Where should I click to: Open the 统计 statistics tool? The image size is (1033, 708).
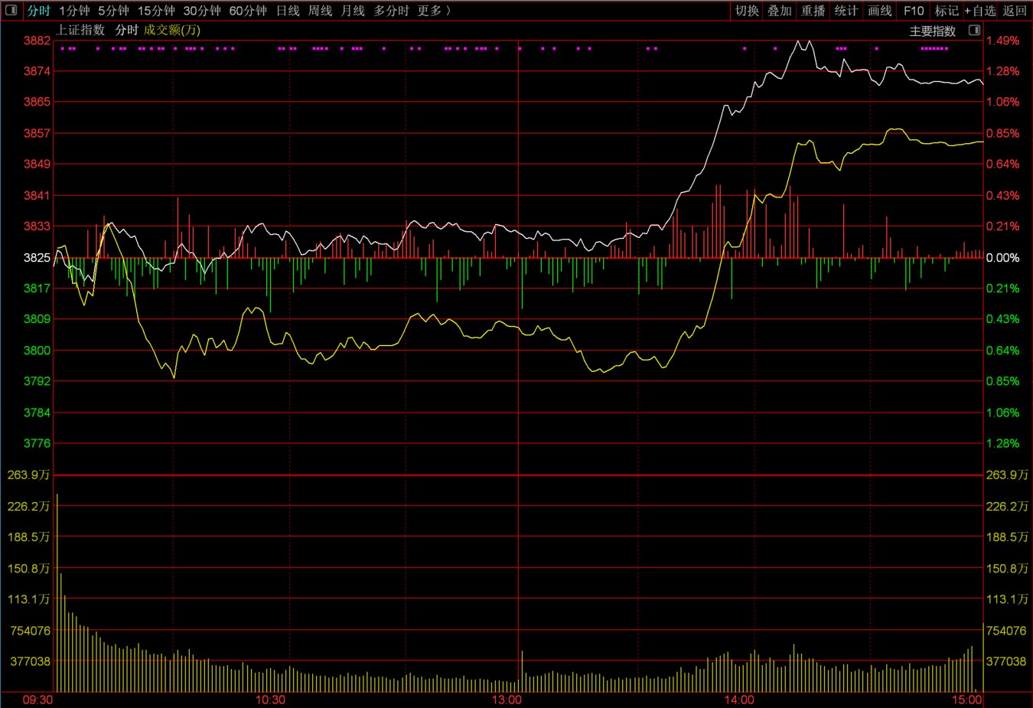pyautogui.click(x=846, y=11)
